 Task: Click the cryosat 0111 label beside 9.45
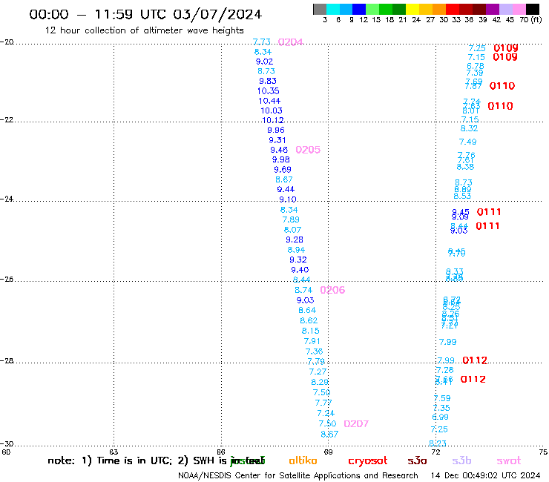coord(489,212)
